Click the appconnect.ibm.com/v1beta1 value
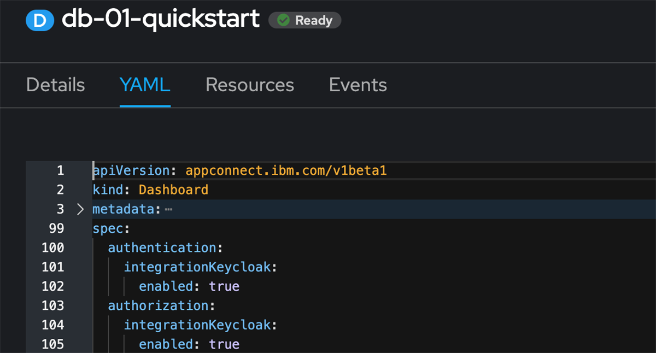Image resolution: width=656 pixels, height=353 pixels. point(286,170)
